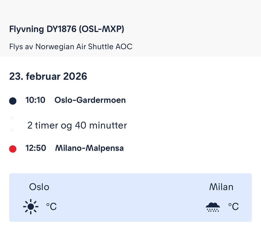Click the date 23. februar 2026

tap(48, 76)
